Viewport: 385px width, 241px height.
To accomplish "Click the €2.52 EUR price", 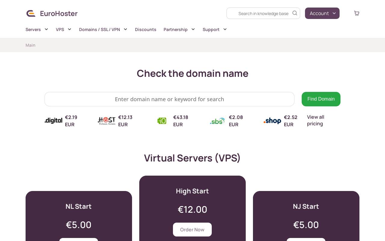I will 291,121.
